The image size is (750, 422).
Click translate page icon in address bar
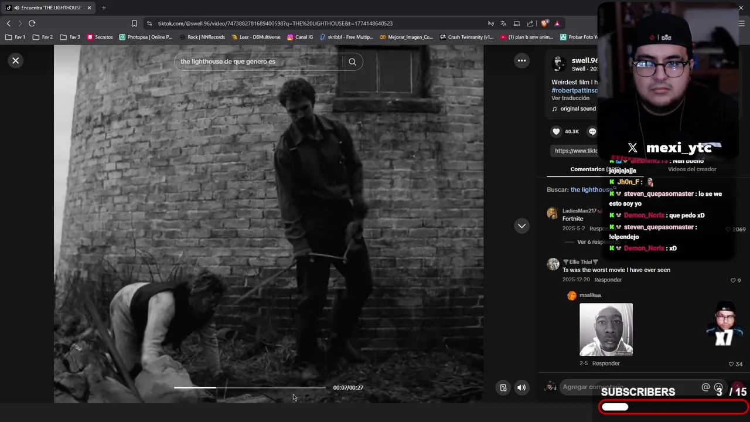click(x=503, y=23)
